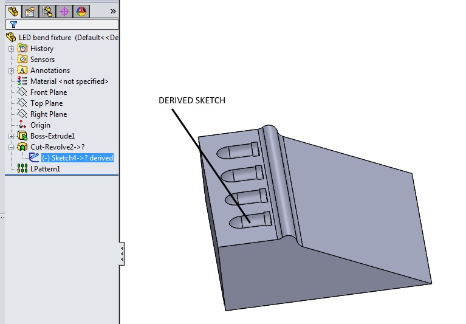Screen dimensions: 466x324
Task: Focus the feature tree filter input field
Action: (62, 24)
